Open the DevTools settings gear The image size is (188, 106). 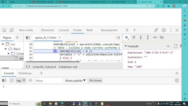pos(164,30)
